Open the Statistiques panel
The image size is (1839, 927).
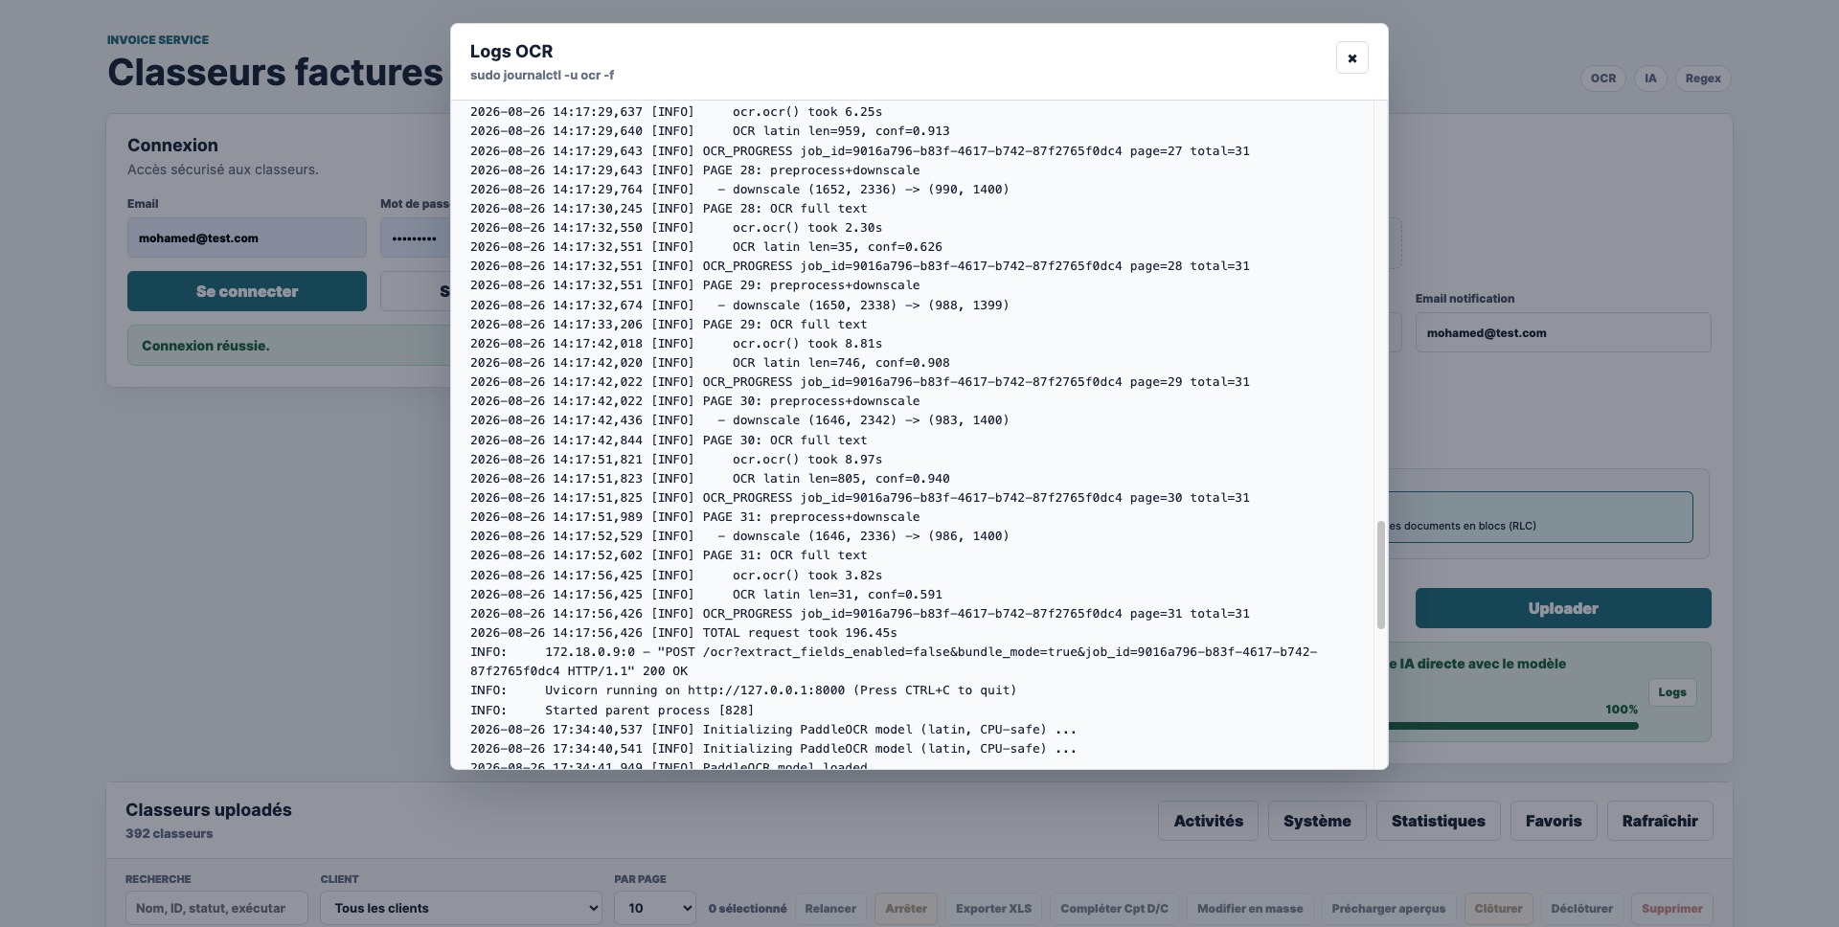click(1438, 821)
